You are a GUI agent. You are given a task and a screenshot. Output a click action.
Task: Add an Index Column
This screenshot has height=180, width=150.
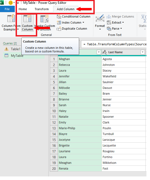(x=70, y=22)
